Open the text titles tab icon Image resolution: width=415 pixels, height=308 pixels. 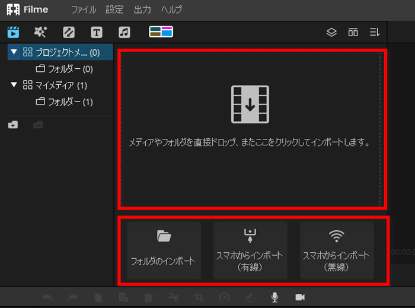97,32
